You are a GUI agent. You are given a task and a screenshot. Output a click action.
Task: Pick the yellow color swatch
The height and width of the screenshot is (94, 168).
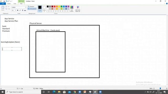point(59,7)
